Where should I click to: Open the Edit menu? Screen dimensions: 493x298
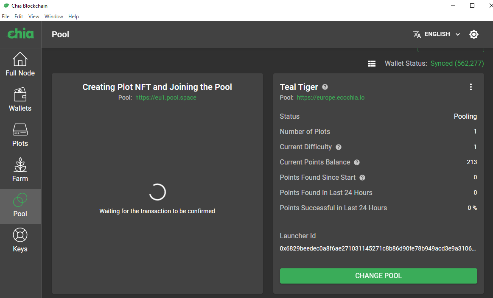pyautogui.click(x=19, y=17)
